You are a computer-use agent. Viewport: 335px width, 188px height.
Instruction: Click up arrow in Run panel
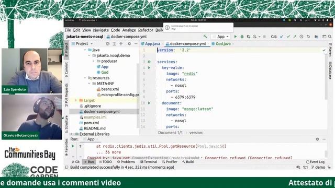80,146
